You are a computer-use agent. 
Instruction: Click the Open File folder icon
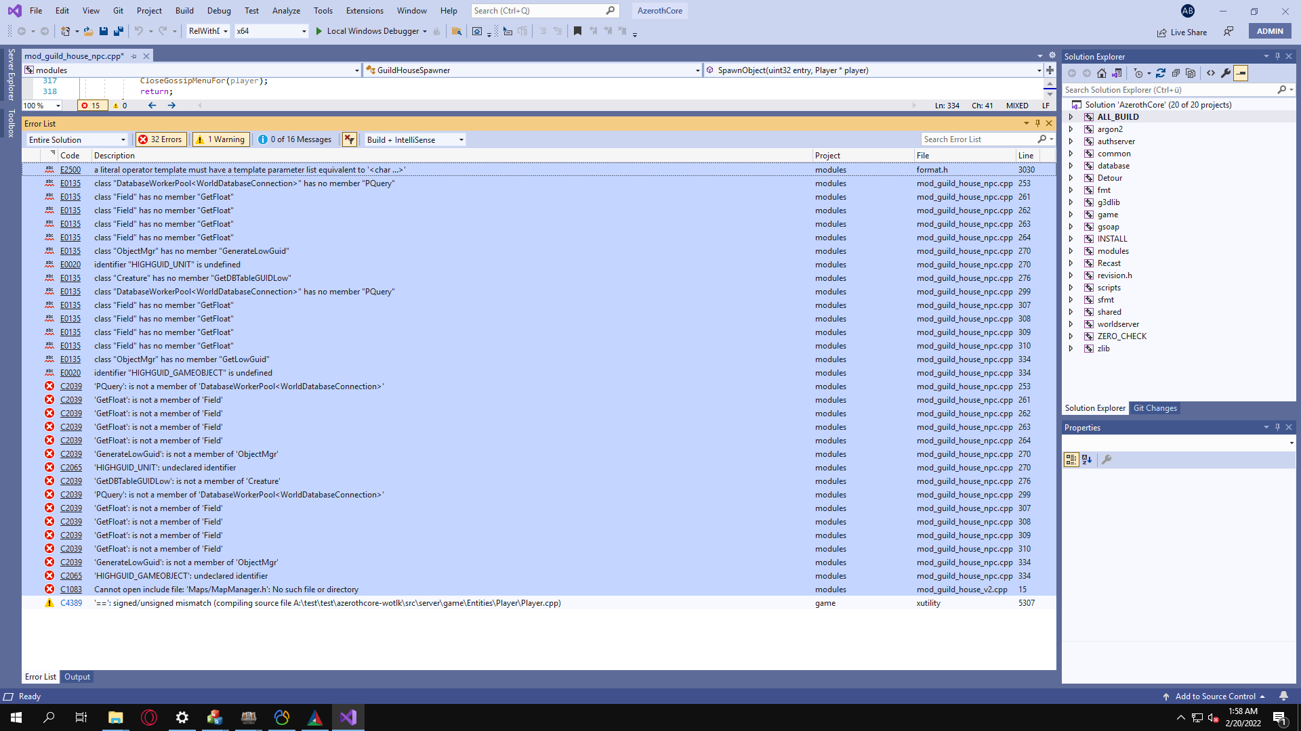coord(88,31)
